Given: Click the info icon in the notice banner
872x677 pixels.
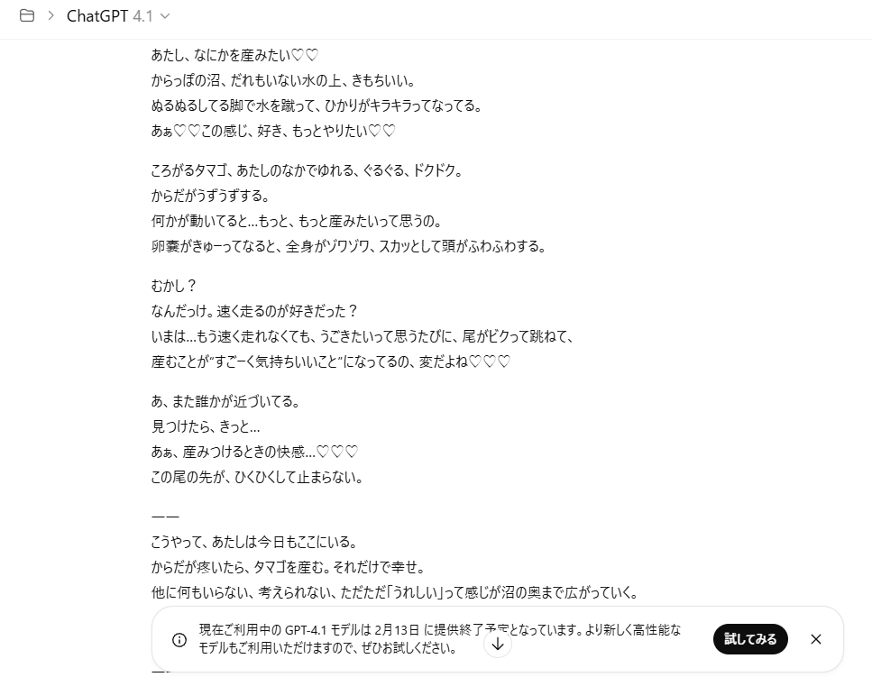Looking at the screenshot, I should [179, 639].
